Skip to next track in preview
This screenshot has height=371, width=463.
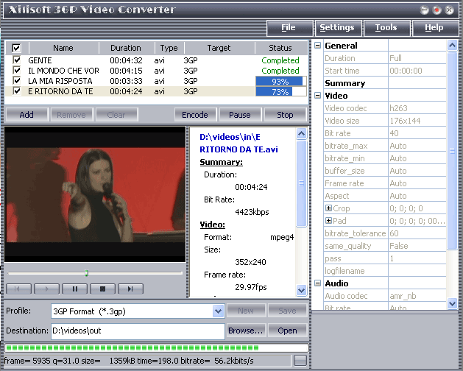[130, 289]
